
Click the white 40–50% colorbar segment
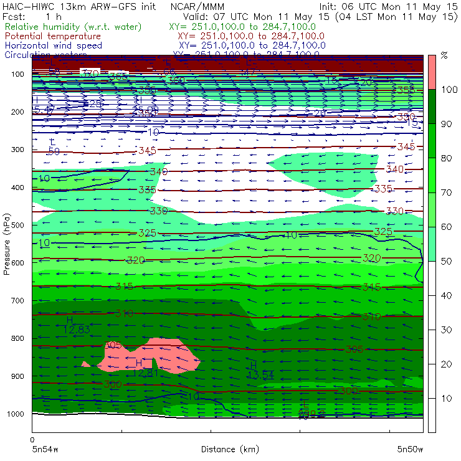click(x=432, y=278)
